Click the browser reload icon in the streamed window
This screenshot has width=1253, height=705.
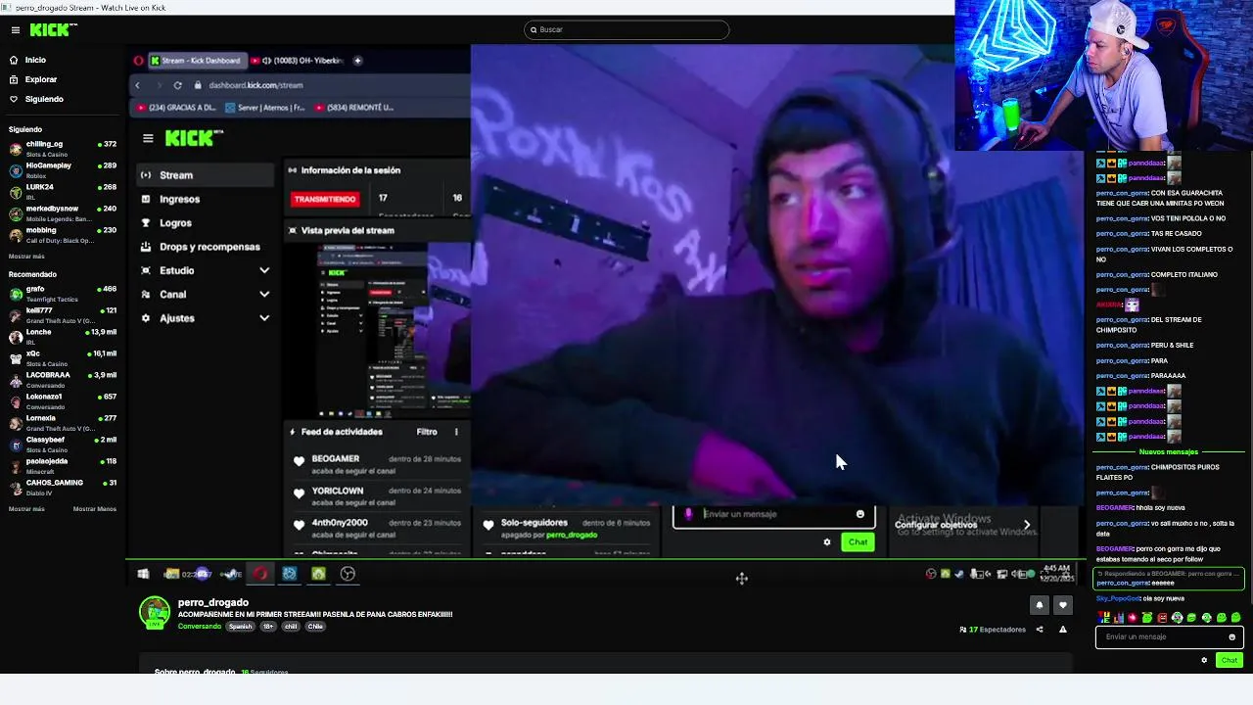[x=177, y=85]
